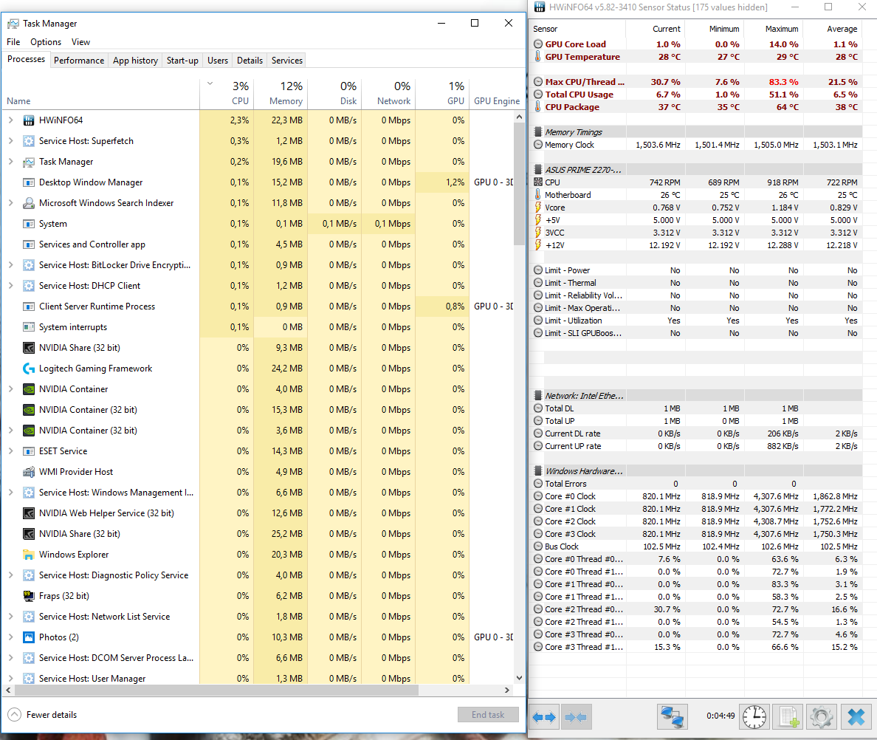Click the Microsoft Windows Search Indexer icon
This screenshot has width=877, height=740.
(x=29, y=203)
